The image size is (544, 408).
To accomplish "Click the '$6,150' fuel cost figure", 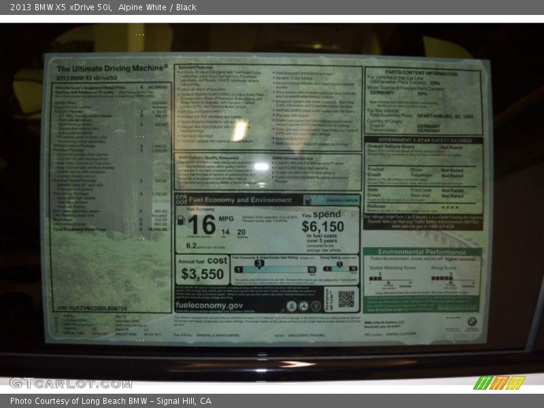I will click(x=322, y=226).
